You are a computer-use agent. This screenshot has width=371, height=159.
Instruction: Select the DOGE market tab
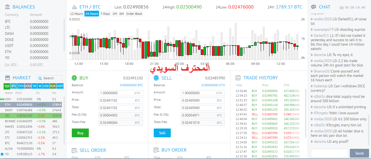(28, 86)
